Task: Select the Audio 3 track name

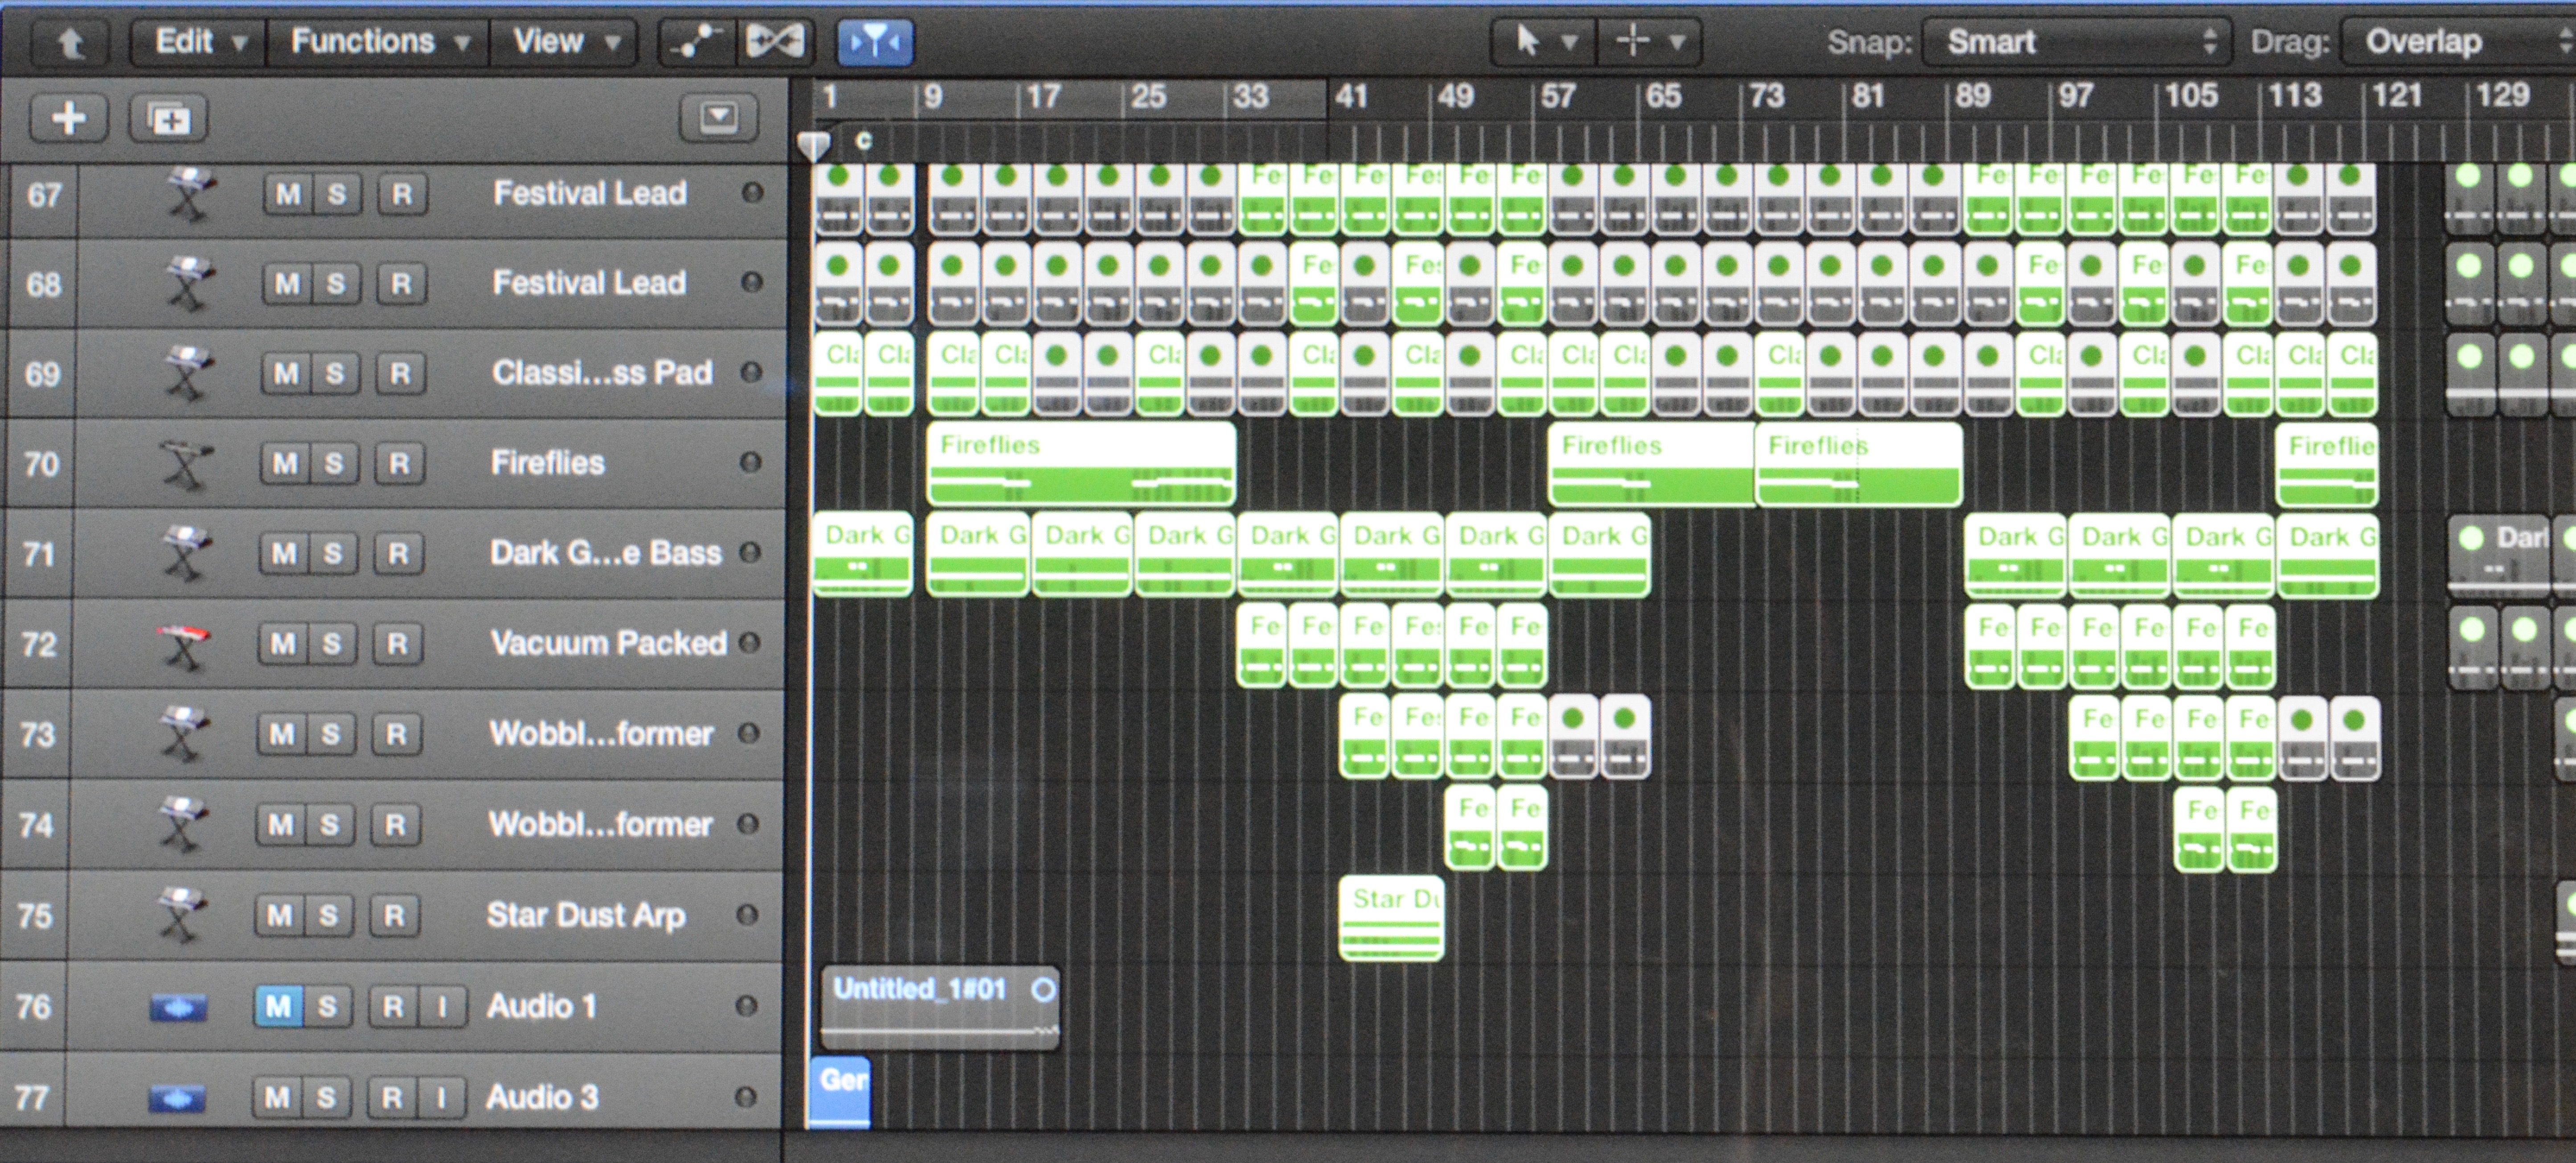Action: coord(542,1098)
